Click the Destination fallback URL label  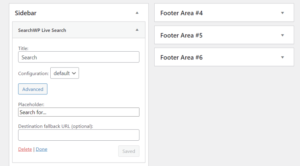tap(56, 126)
